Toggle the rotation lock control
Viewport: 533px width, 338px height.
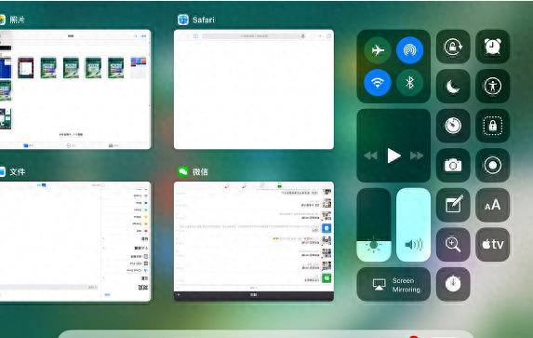click(453, 47)
